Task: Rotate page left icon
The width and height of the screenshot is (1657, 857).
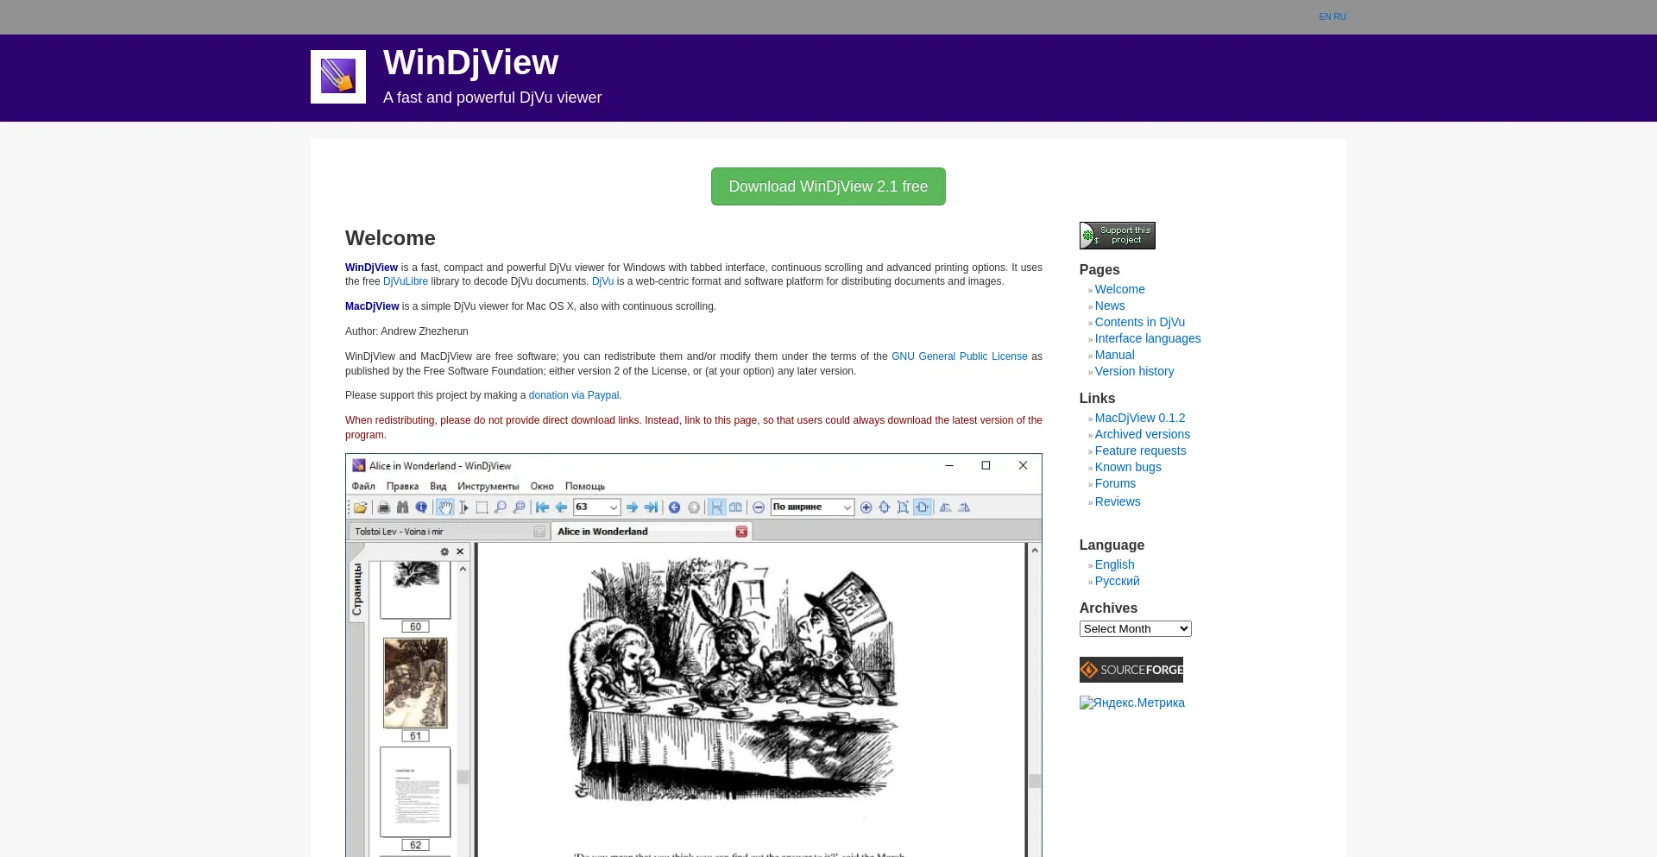Action: pyautogui.click(x=946, y=507)
